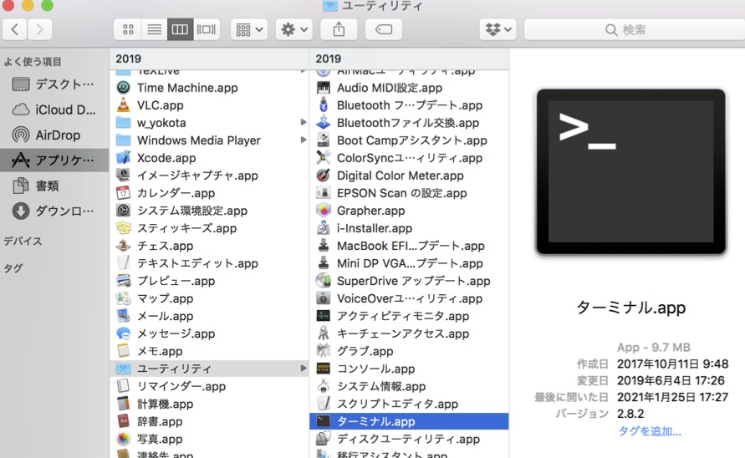Select SuperDrive アップデート.app in the list

tap(409, 281)
